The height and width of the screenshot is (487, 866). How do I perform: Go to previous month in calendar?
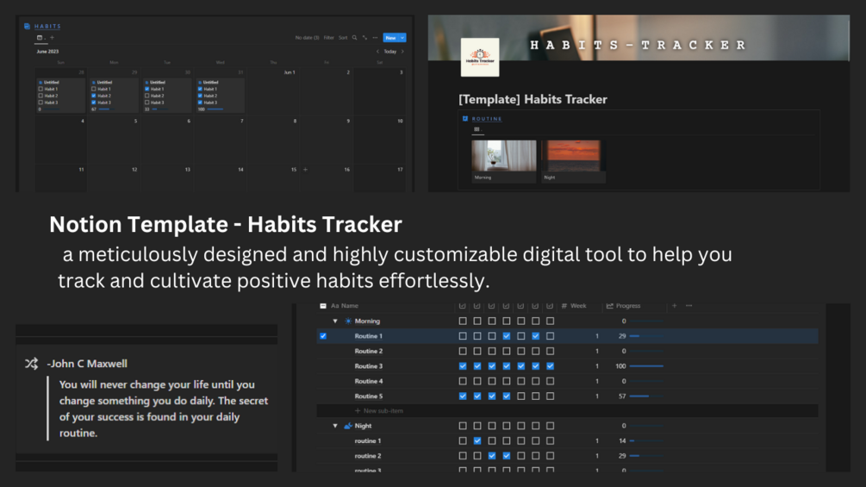point(377,52)
